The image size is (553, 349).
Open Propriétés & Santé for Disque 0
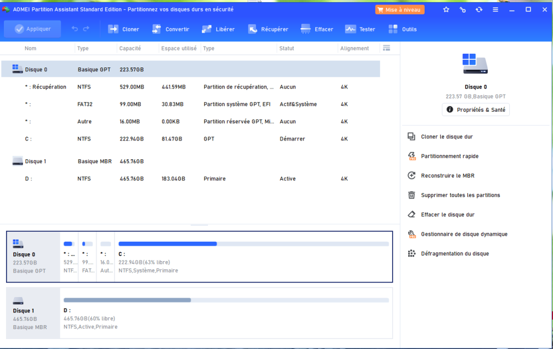click(x=476, y=110)
